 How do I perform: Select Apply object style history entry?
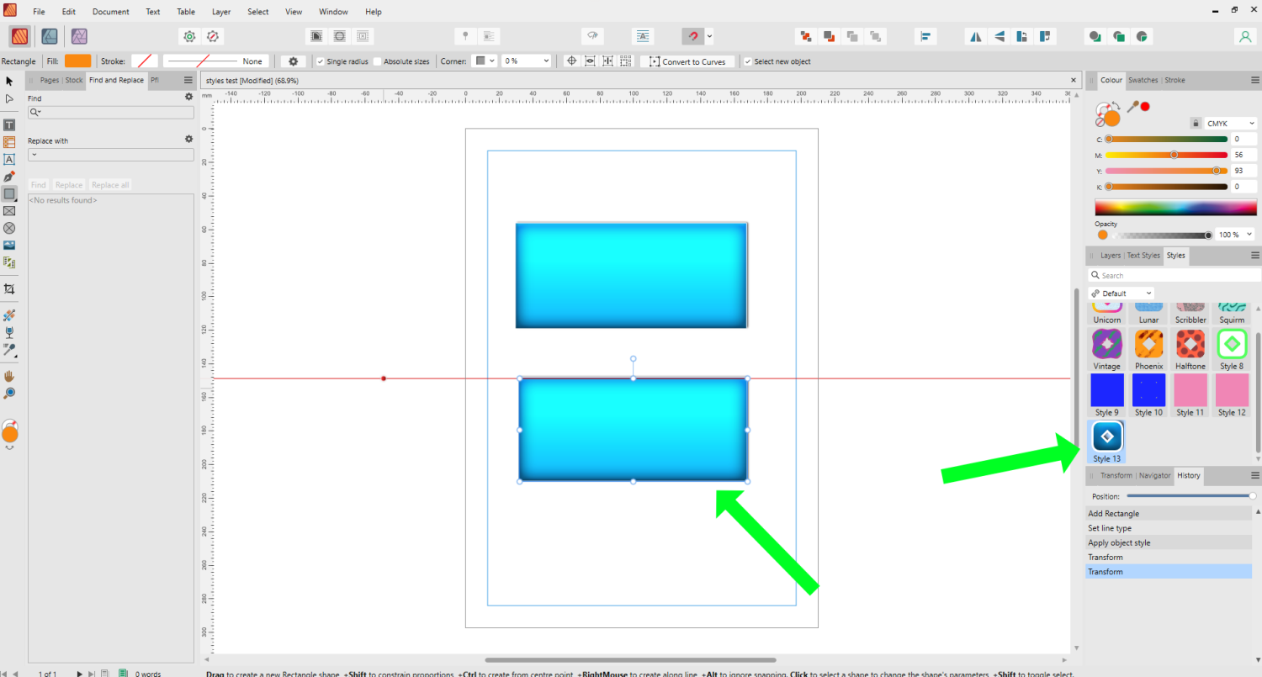tap(1119, 542)
